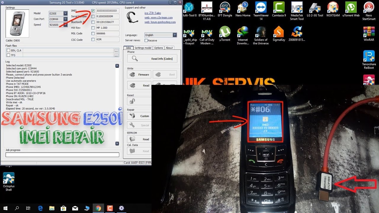
Task: Enable Server news Receive checkbox
Action: [146, 41]
